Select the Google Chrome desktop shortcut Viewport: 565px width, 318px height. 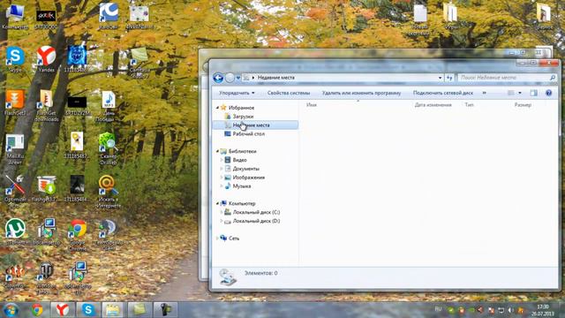[x=77, y=234]
